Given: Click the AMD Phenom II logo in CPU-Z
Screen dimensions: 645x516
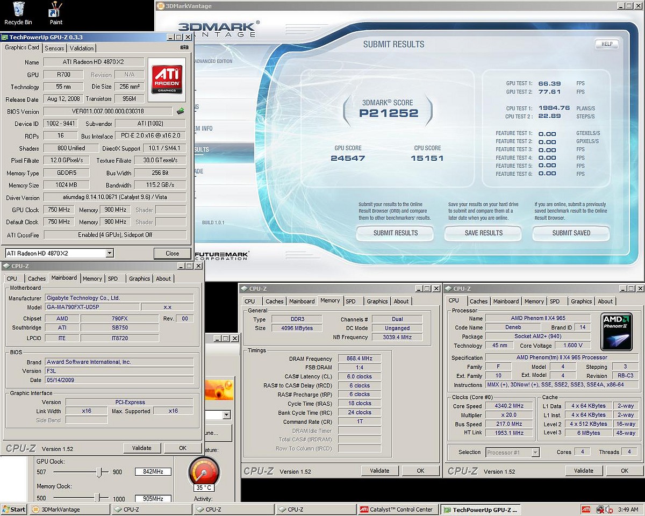Looking at the screenshot, I should pyautogui.click(x=617, y=332).
